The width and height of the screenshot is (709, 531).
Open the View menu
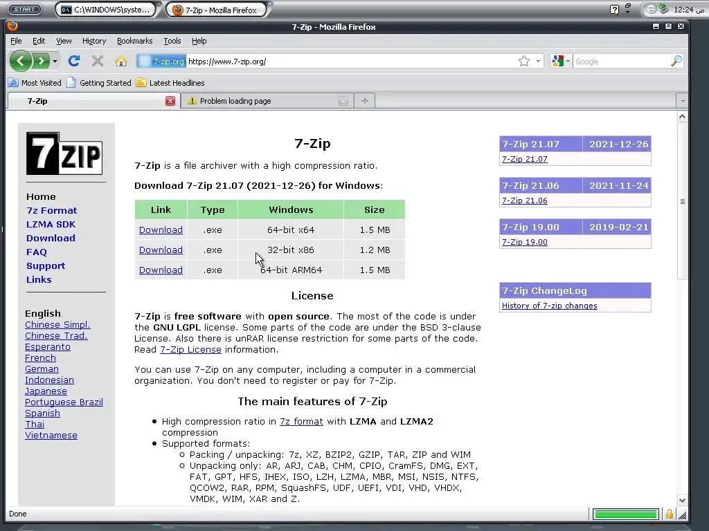[x=64, y=41]
